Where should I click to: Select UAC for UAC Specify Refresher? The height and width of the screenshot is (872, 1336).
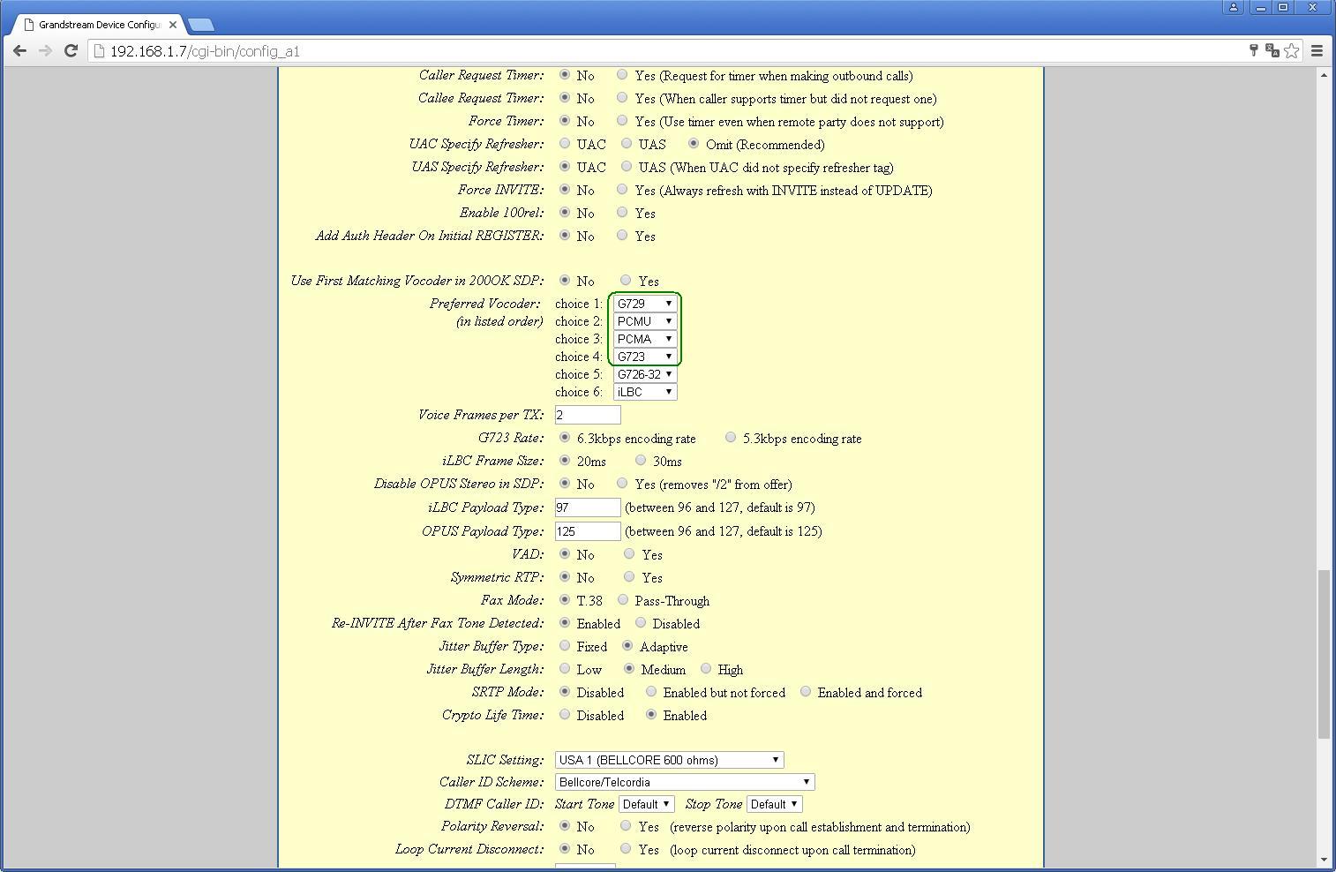tap(565, 144)
